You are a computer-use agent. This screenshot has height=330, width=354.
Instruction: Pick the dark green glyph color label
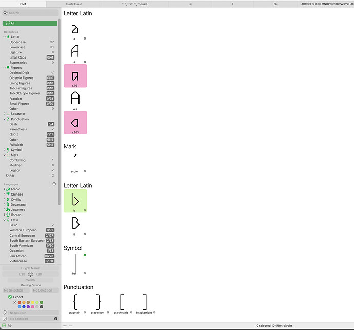point(42,302)
